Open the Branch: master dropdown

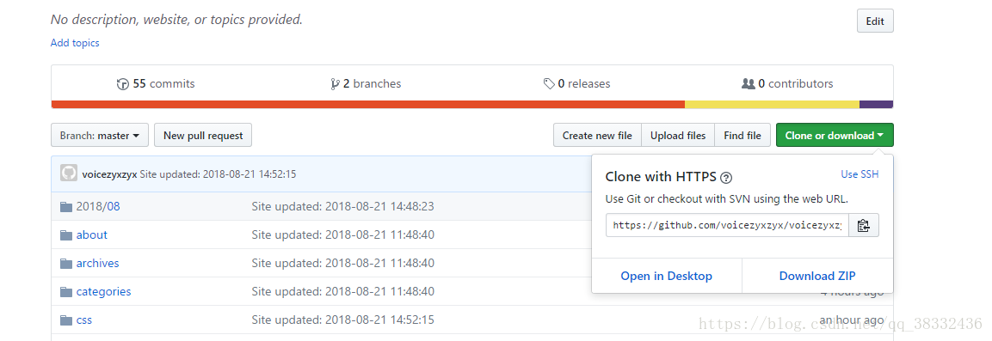pos(100,135)
